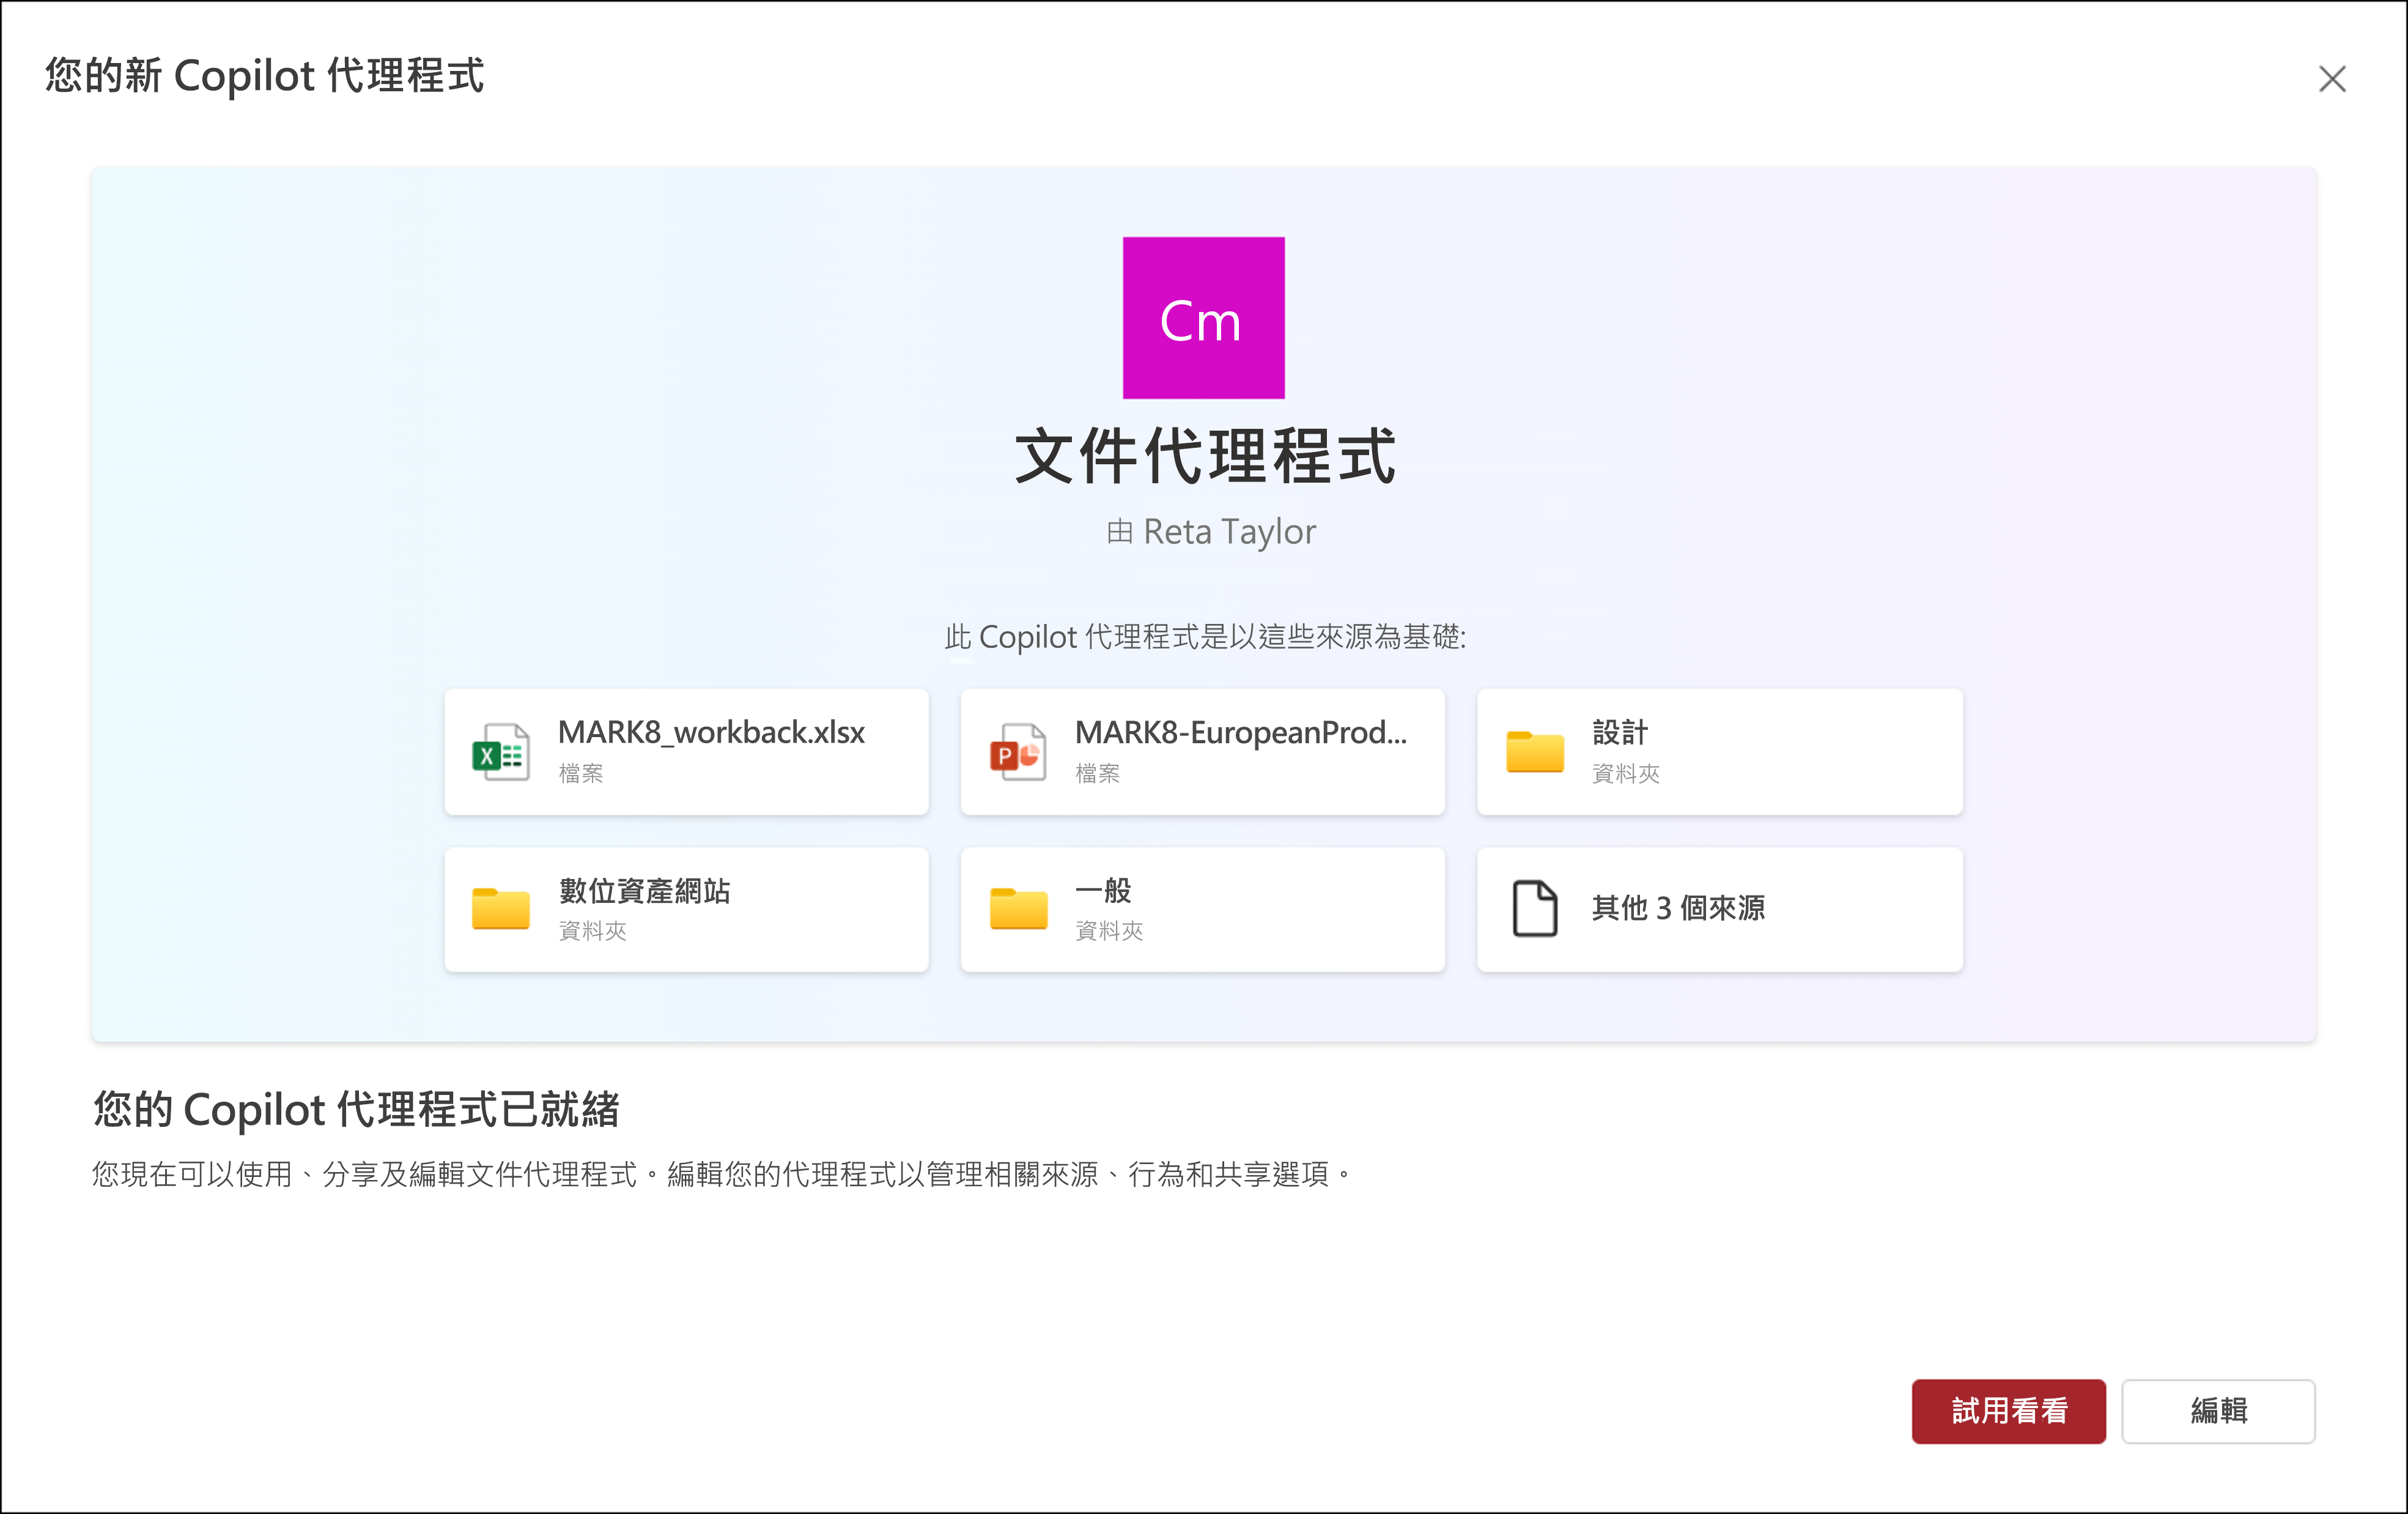2408x1514 pixels.
Task: Close the new Copilot agent dialog
Action: (x=2331, y=79)
